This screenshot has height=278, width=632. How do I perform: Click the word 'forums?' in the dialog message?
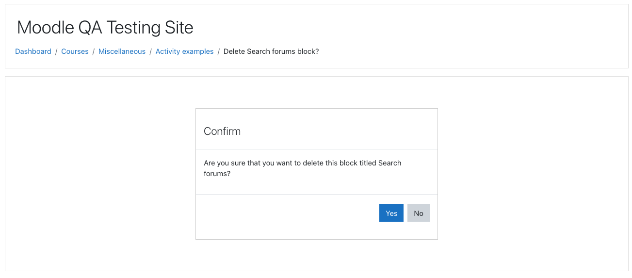point(217,173)
